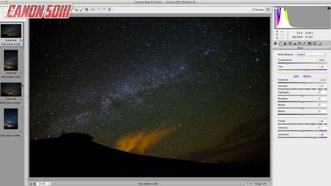
Task: Click the Clarity slider handle
Action: 312,124
